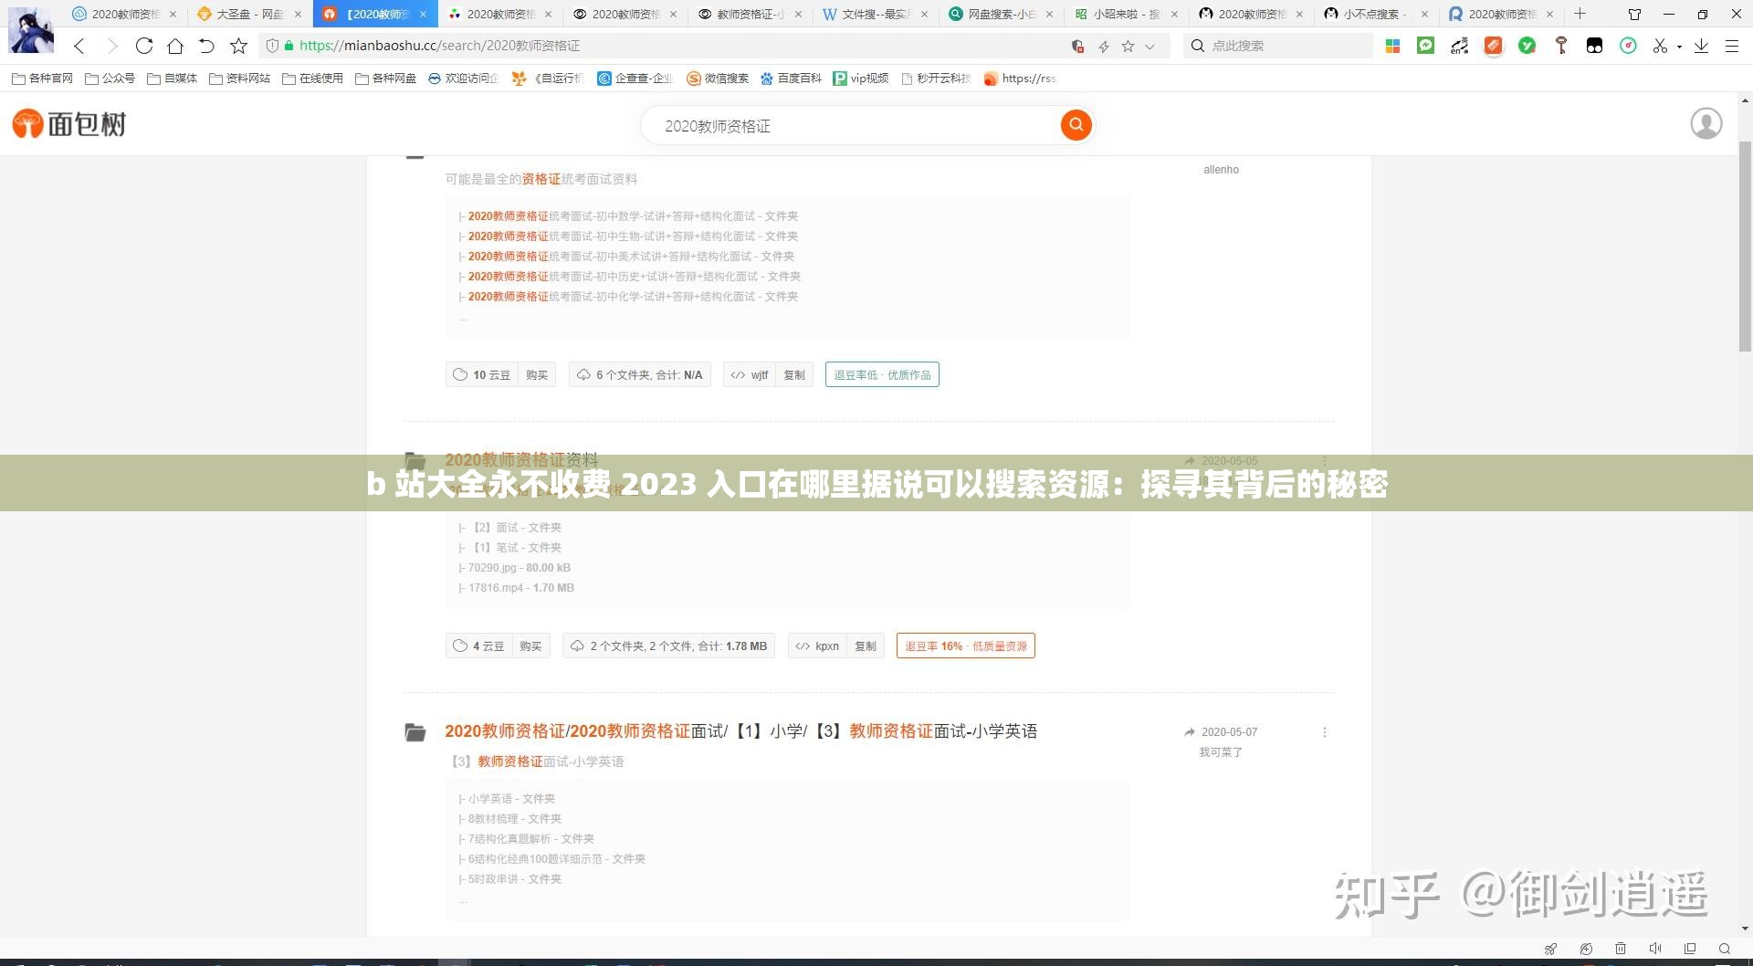Click the orange tag extension icon
This screenshot has height=966, width=1753.
pyautogui.click(x=1493, y=46)
